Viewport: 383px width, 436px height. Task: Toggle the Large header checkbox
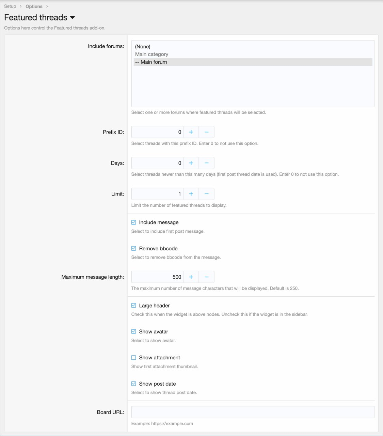click(x=134, y=306)
